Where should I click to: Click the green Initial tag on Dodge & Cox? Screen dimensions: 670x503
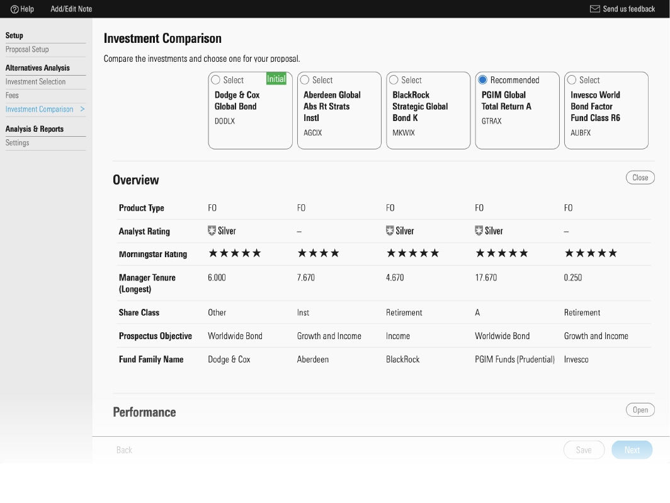tap(276, 79)
